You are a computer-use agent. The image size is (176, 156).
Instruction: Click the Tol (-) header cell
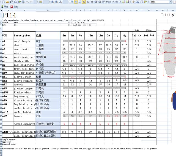[x=148, y=36]
